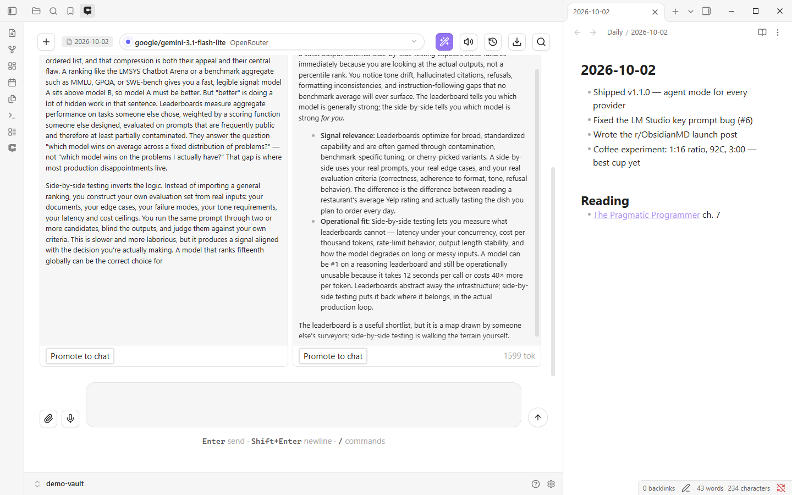Promote the response ending 'correct choice for'
This screenshot has width=792, height=495.
(x=80, y=356)
